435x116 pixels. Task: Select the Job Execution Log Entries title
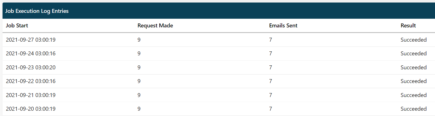coord(37,11)
